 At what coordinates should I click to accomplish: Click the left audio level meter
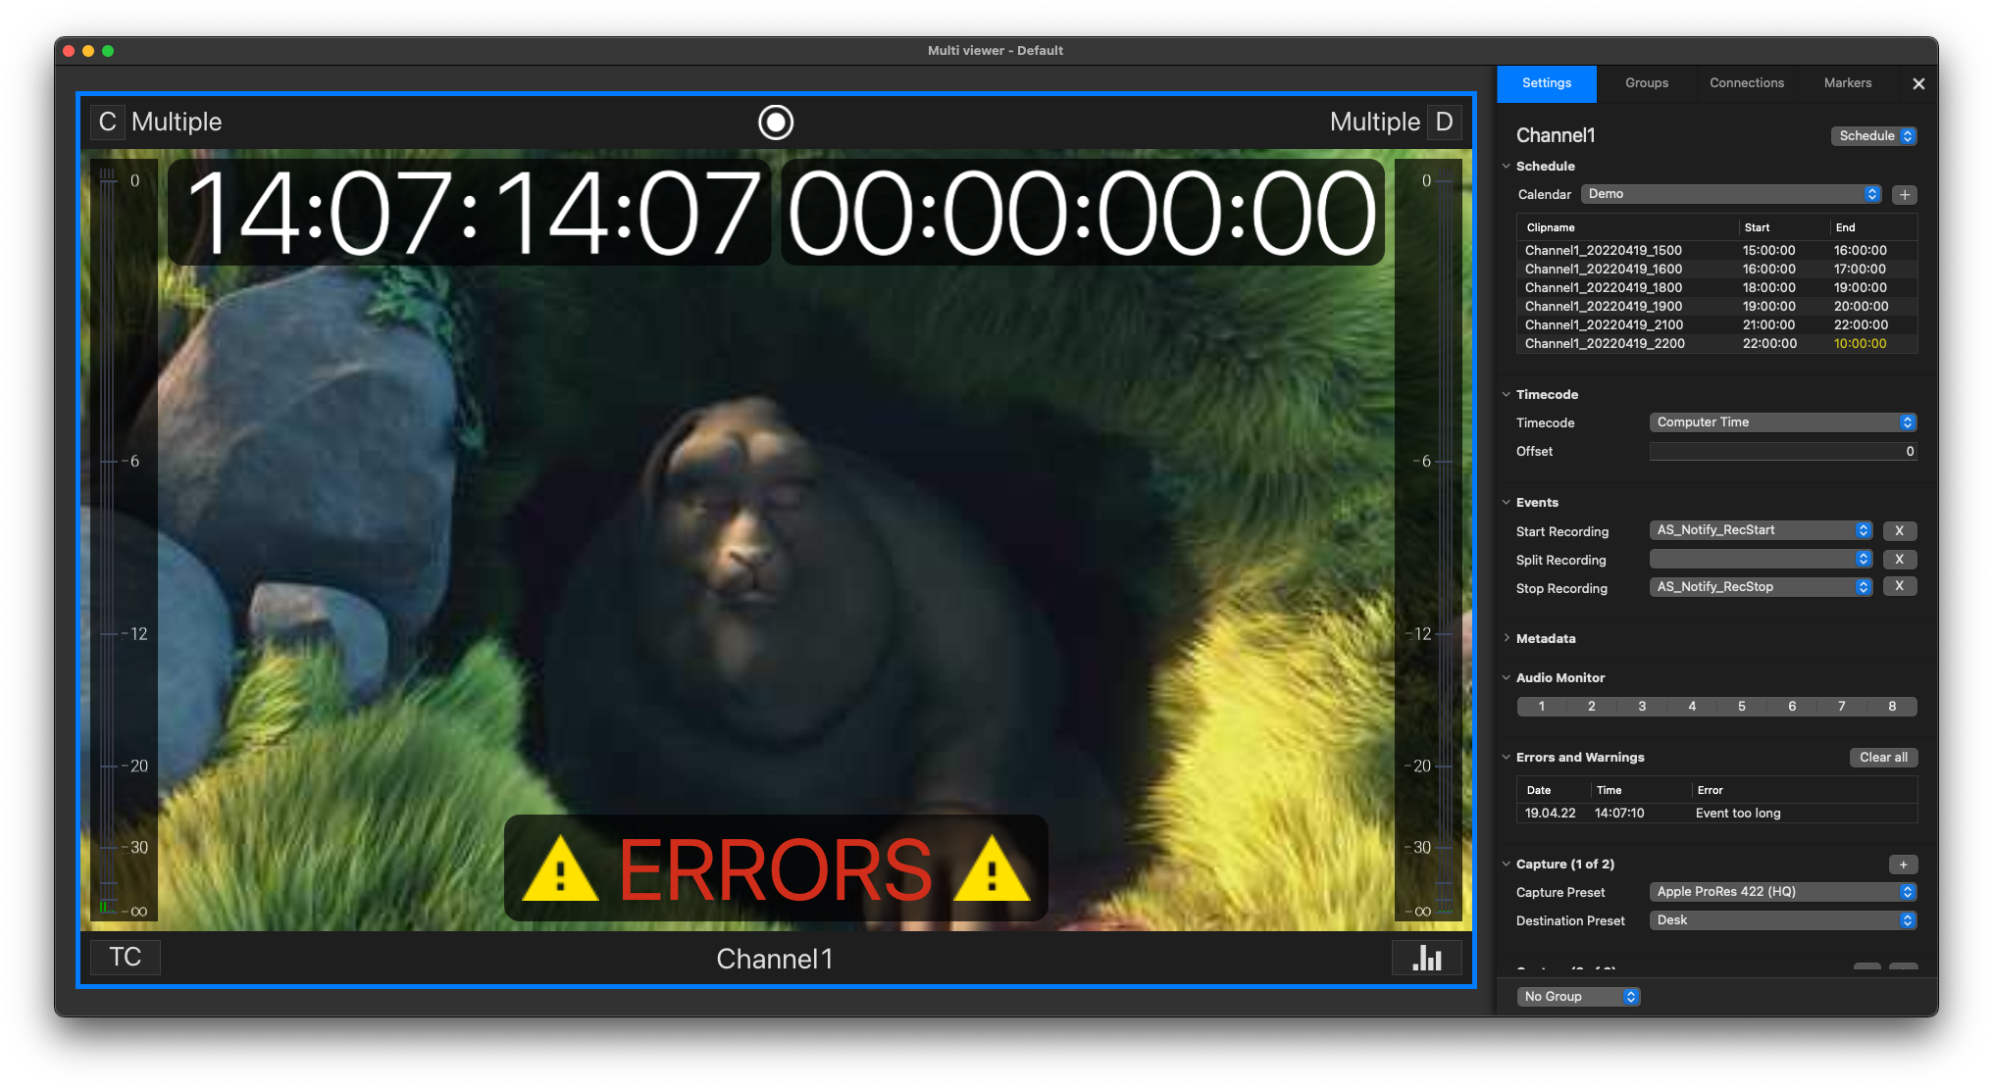point(124,540)
